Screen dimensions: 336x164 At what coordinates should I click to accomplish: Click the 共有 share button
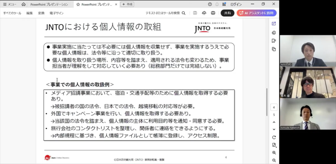pyautogui.click(x=227, y=13)
